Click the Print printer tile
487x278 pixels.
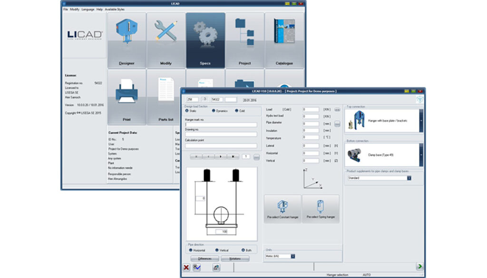(x=127, y=96)
